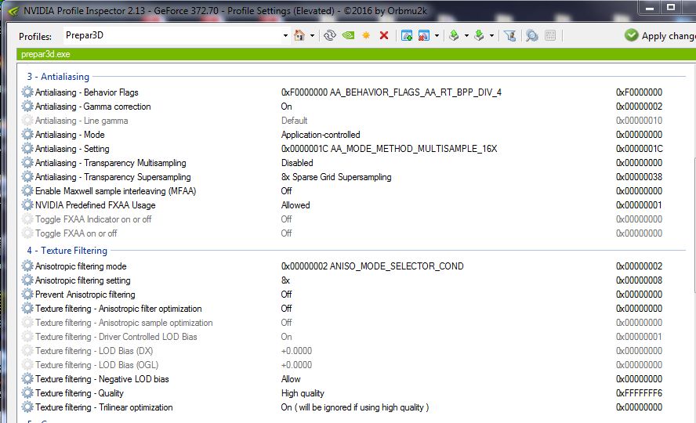Click the import profile icon
This screenshot has width=696, height=423.
click(x=479, y=35)
